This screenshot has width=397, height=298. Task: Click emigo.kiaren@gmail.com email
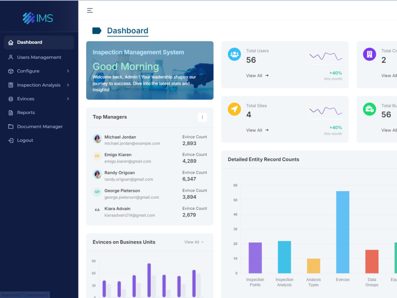[127, 161]
